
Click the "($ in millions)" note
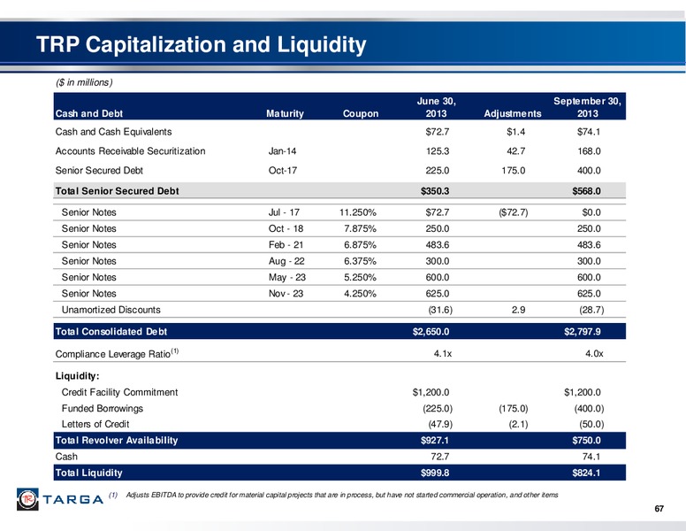84,82
